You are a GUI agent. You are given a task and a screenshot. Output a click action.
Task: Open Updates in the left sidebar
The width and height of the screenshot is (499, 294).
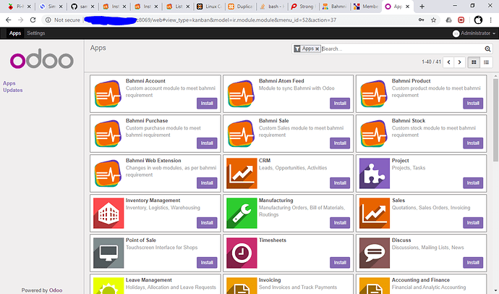tap(13, 90)
